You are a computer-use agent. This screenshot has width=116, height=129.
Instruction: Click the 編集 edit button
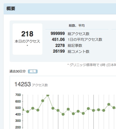(x=33, y=71)
